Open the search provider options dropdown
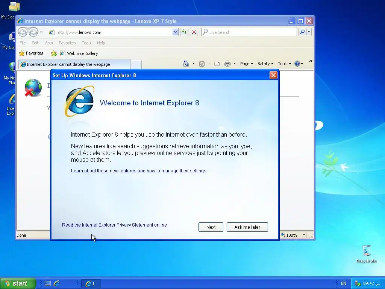Viewport: 385px width, 289px height. click(x=309, y=32)
